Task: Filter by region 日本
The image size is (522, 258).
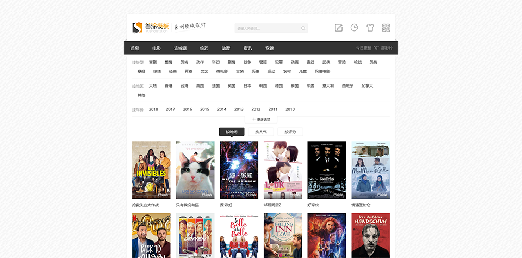Action: (x=247, y=86)
